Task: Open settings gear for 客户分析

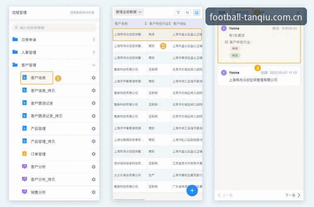Action: point(94,167)
